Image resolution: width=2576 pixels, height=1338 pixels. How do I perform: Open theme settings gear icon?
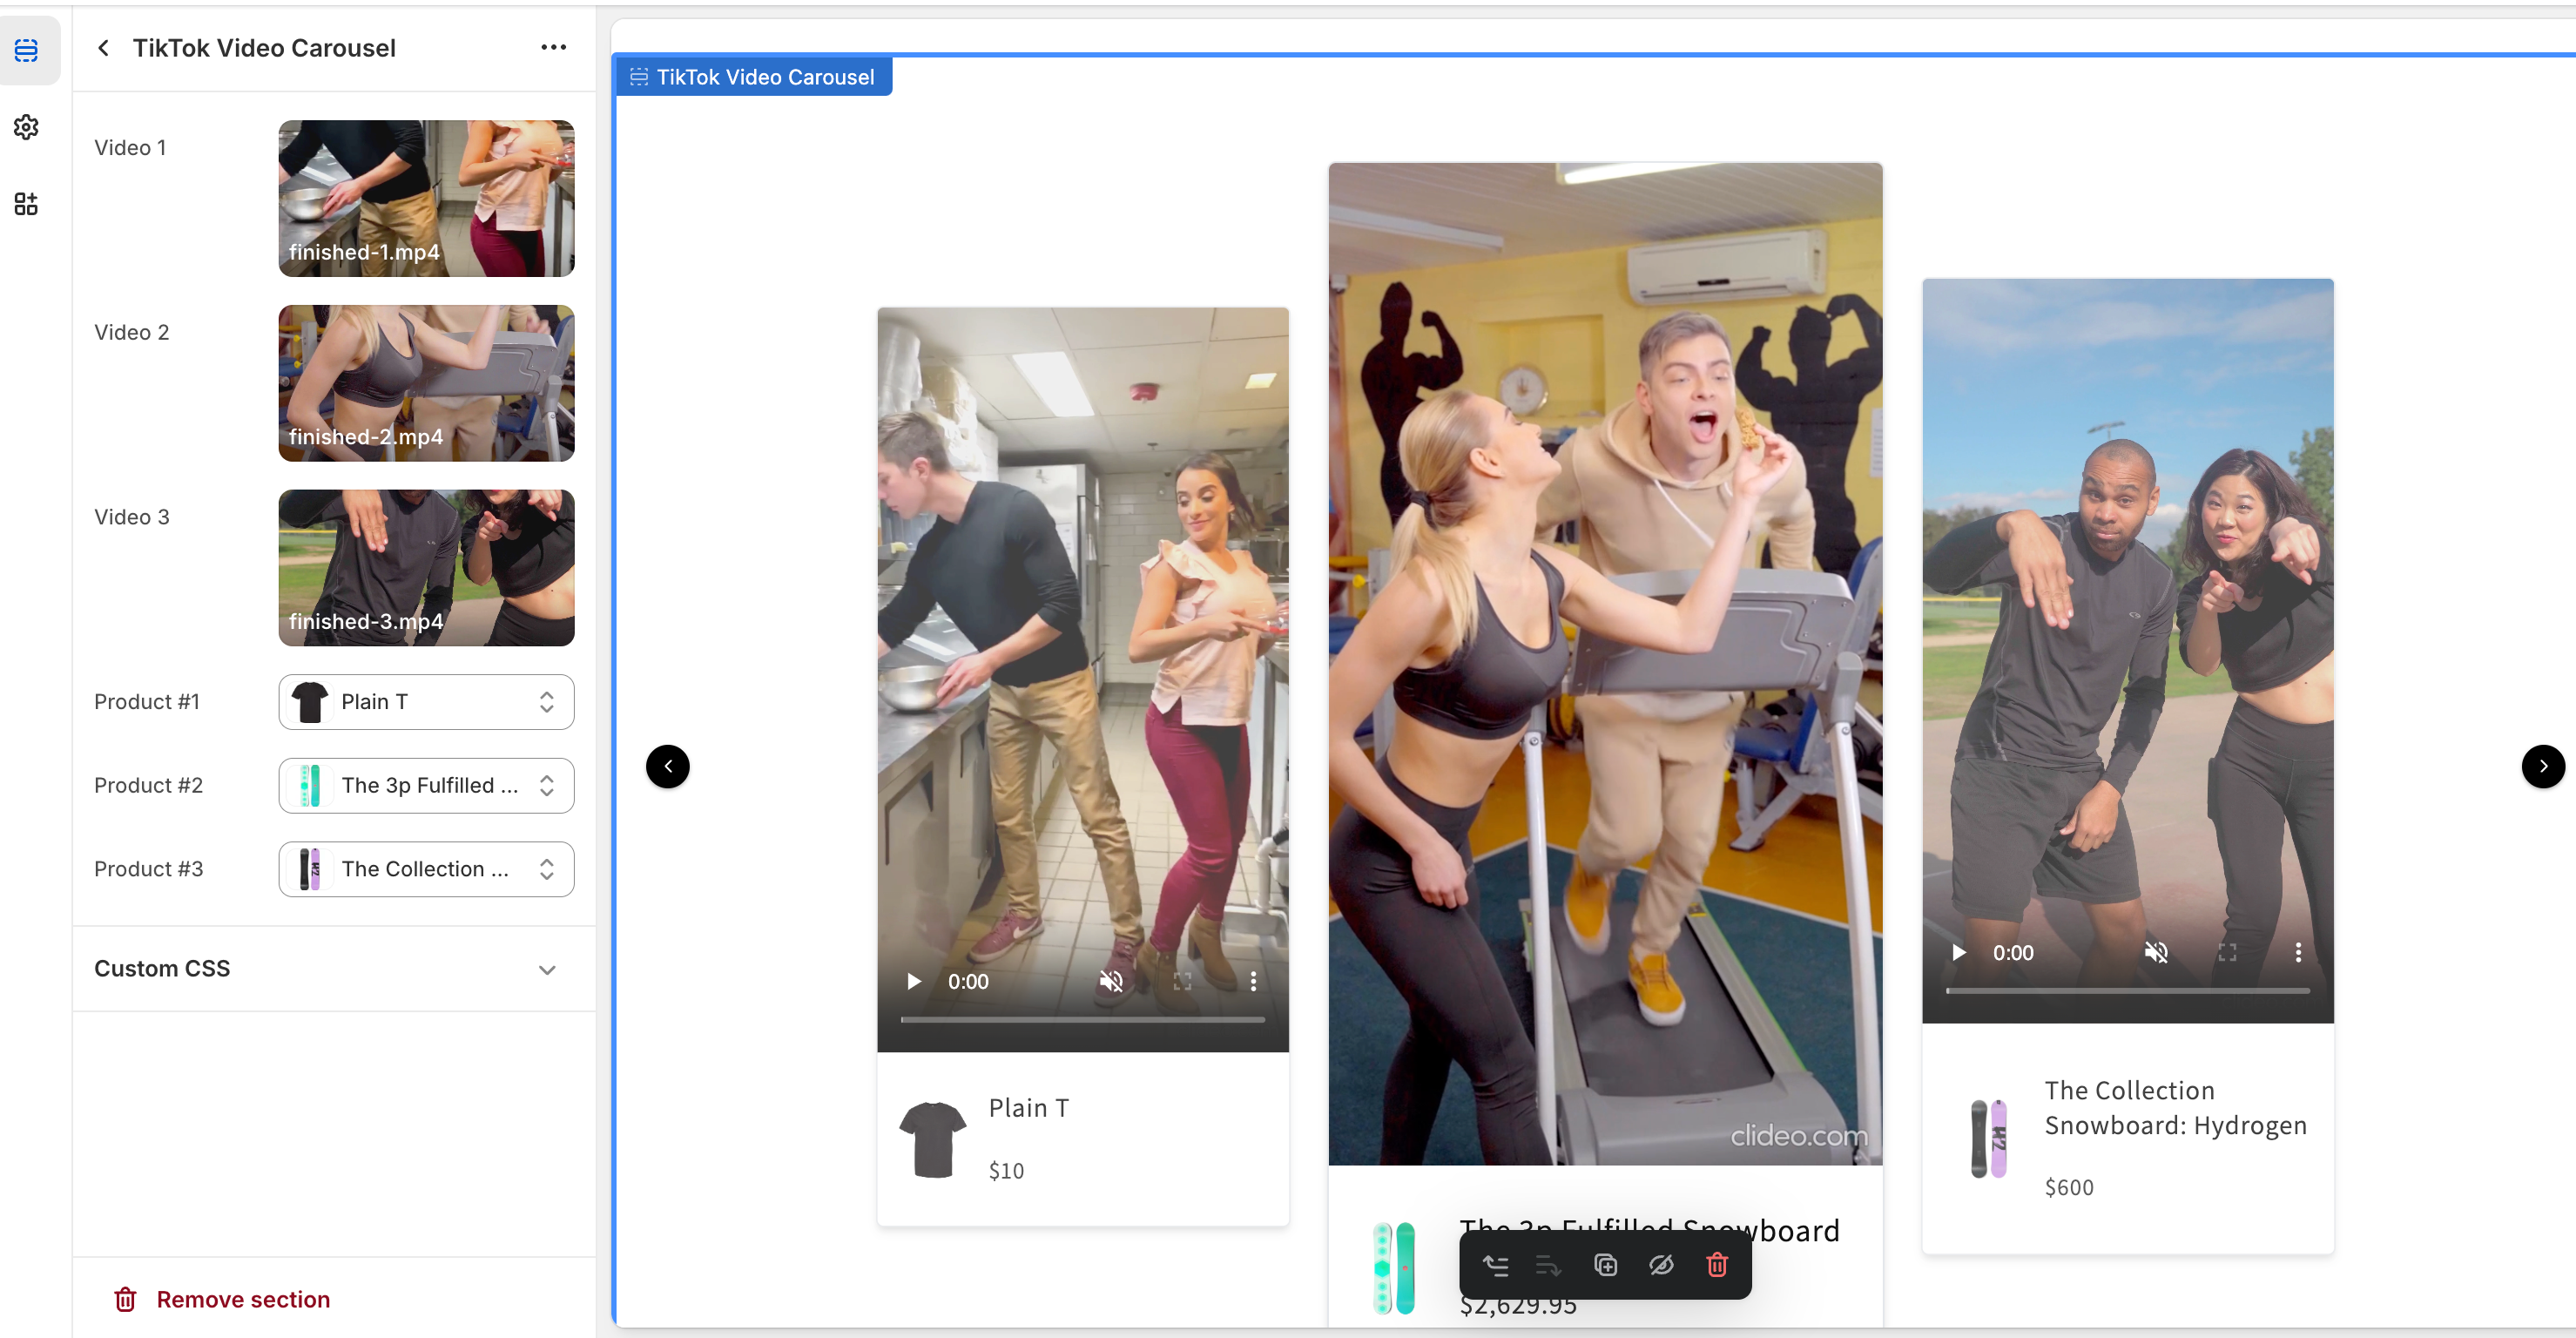tap(27, 127)
